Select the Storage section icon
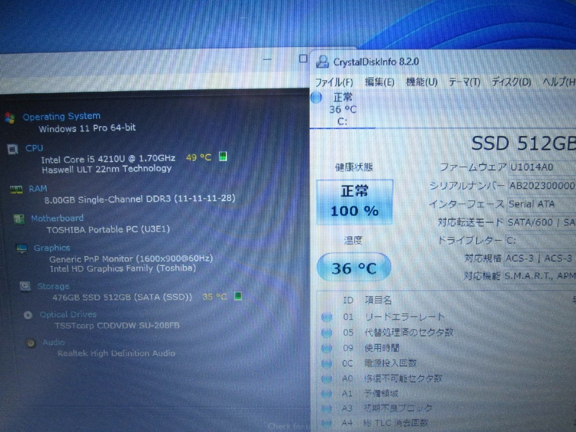Viewport: 576px width, 432px height. (x=24, y=286)
